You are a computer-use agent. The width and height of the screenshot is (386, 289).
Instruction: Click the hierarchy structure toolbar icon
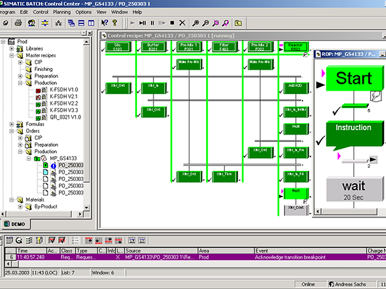[x=58, y=23]
